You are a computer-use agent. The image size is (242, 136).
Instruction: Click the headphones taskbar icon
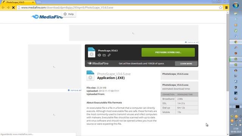(236, 71)
